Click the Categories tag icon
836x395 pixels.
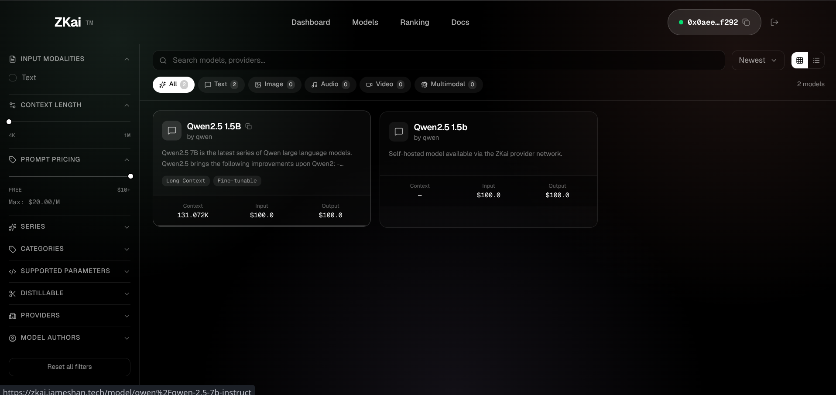click(x=13, y=249)
